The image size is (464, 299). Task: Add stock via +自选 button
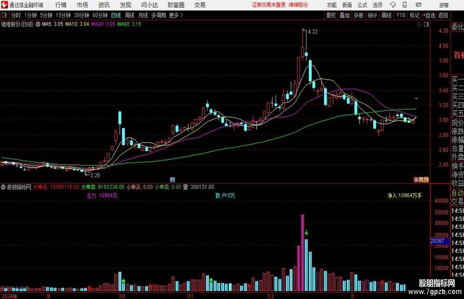(429, 15)
